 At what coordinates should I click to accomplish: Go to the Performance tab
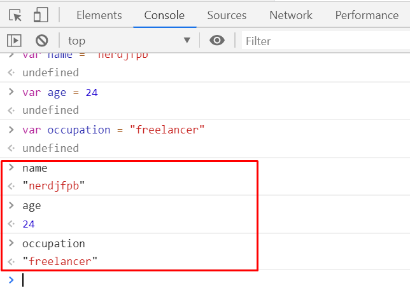point(367,15)
